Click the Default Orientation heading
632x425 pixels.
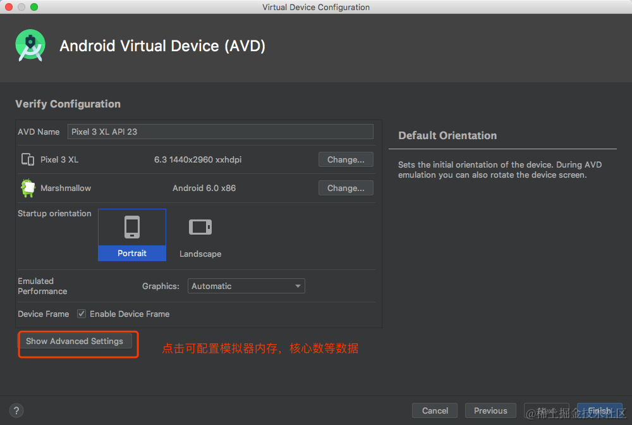(447, 135)
